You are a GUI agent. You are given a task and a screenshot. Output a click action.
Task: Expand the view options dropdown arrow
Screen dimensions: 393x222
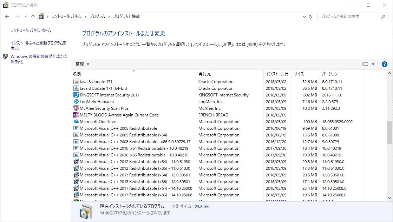click(373, 64)
